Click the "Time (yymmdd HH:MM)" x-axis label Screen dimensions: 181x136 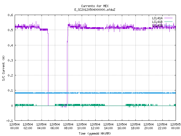[x=95, y=133]
